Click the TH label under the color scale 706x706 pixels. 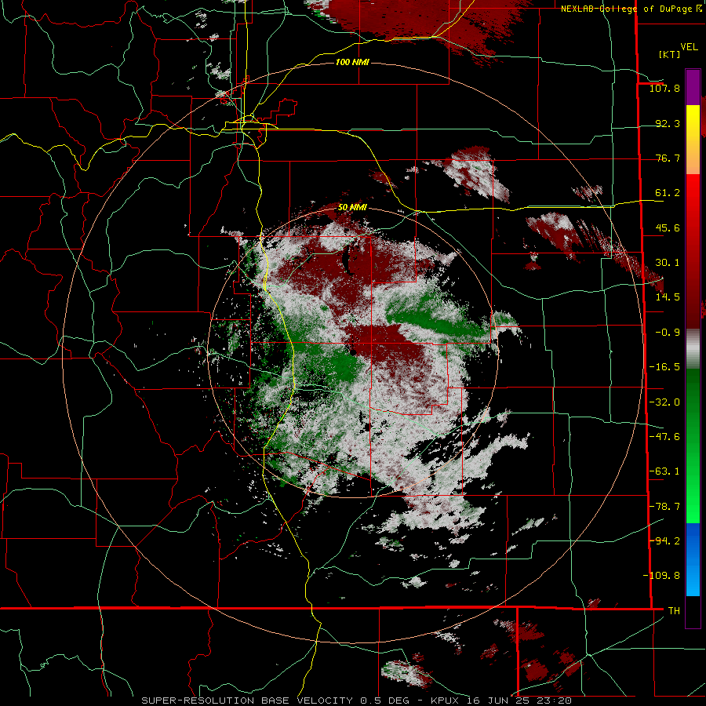pyautogui.click(x=674, y=611)
